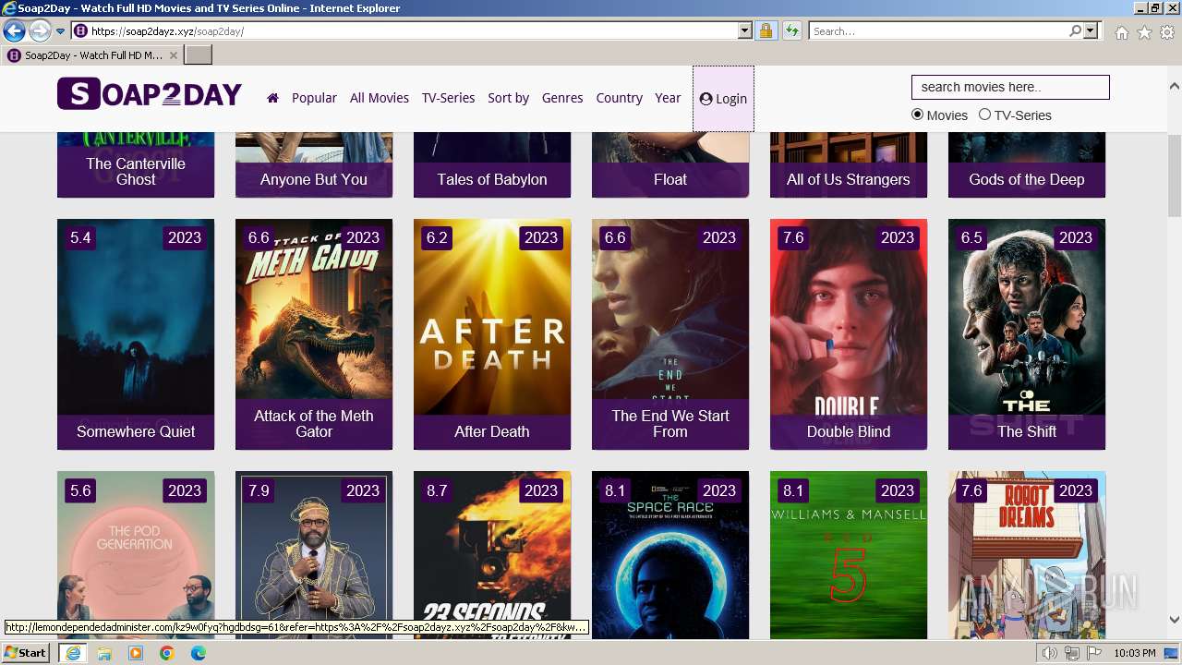Open the Float movie title link
Screen dimensions: 1182x665
click(x=670, y=179)
